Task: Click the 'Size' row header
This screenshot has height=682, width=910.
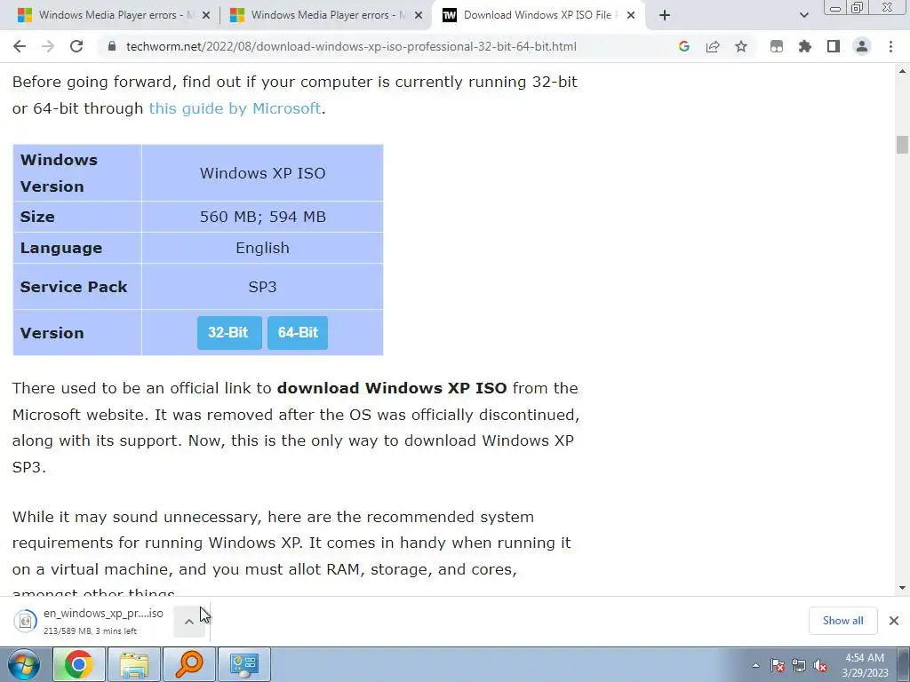Action: coord(77,217)
